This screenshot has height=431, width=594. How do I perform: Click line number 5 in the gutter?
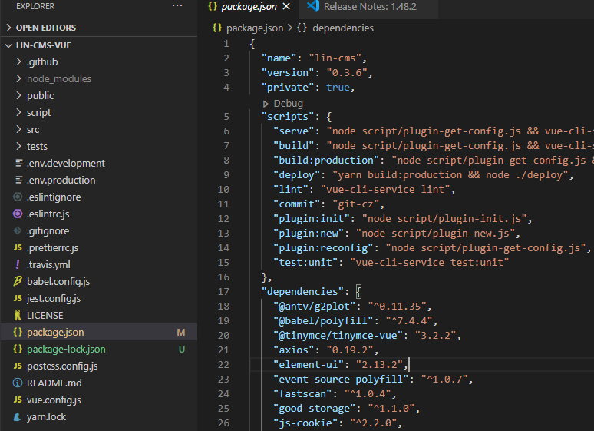click(x=226, y=117)
